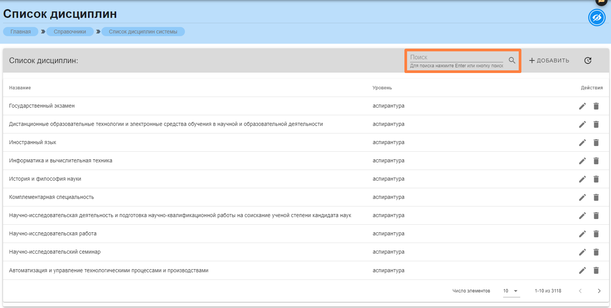Viewport: 611px width, 308px height.
Task: Delete the Автоматизация и управление row
Action: click(x=596, y=270)
